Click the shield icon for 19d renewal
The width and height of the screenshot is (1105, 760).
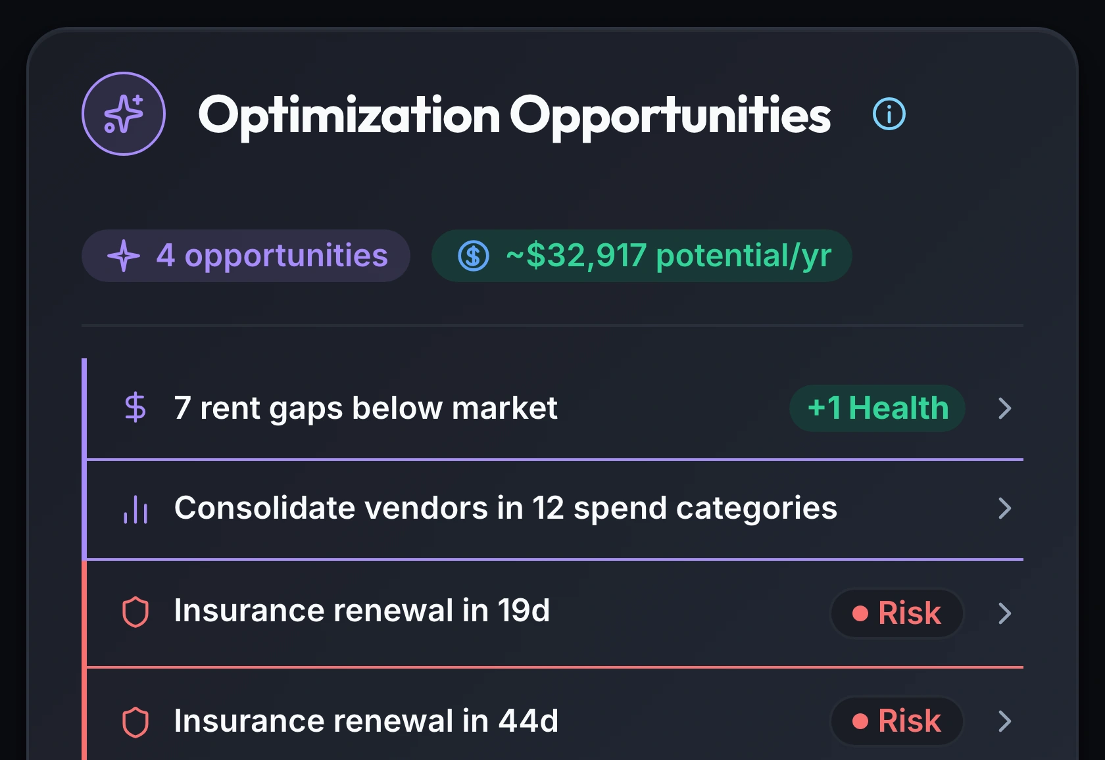135,612
